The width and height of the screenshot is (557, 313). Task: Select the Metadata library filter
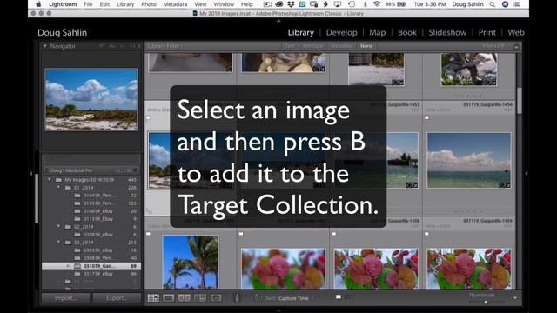click(341, 46)
